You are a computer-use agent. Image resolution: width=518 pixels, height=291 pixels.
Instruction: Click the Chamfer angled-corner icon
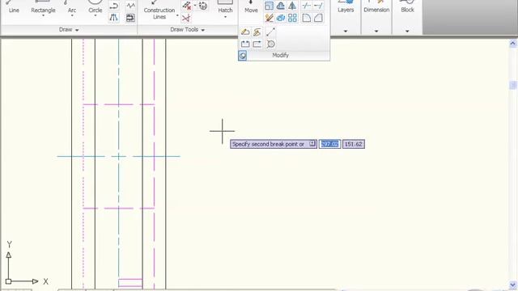coord(318,18)
